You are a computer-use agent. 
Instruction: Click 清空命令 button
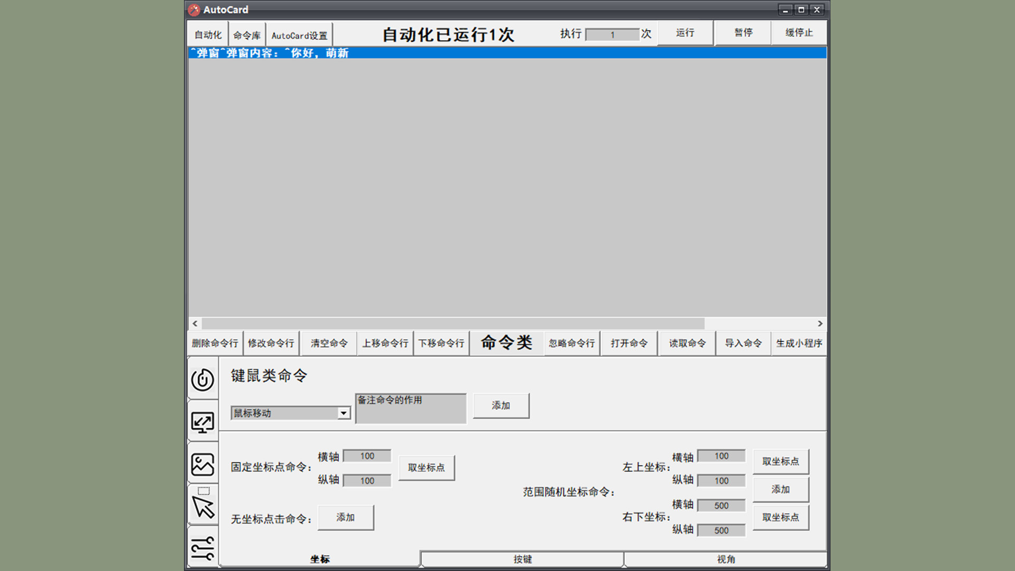pyautogui.click(x=329, y=343)
